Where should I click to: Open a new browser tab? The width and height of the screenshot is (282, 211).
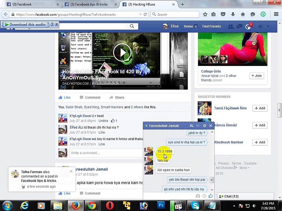click(182, 4)
